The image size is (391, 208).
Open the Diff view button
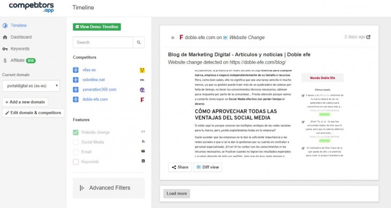coord(208,167)
